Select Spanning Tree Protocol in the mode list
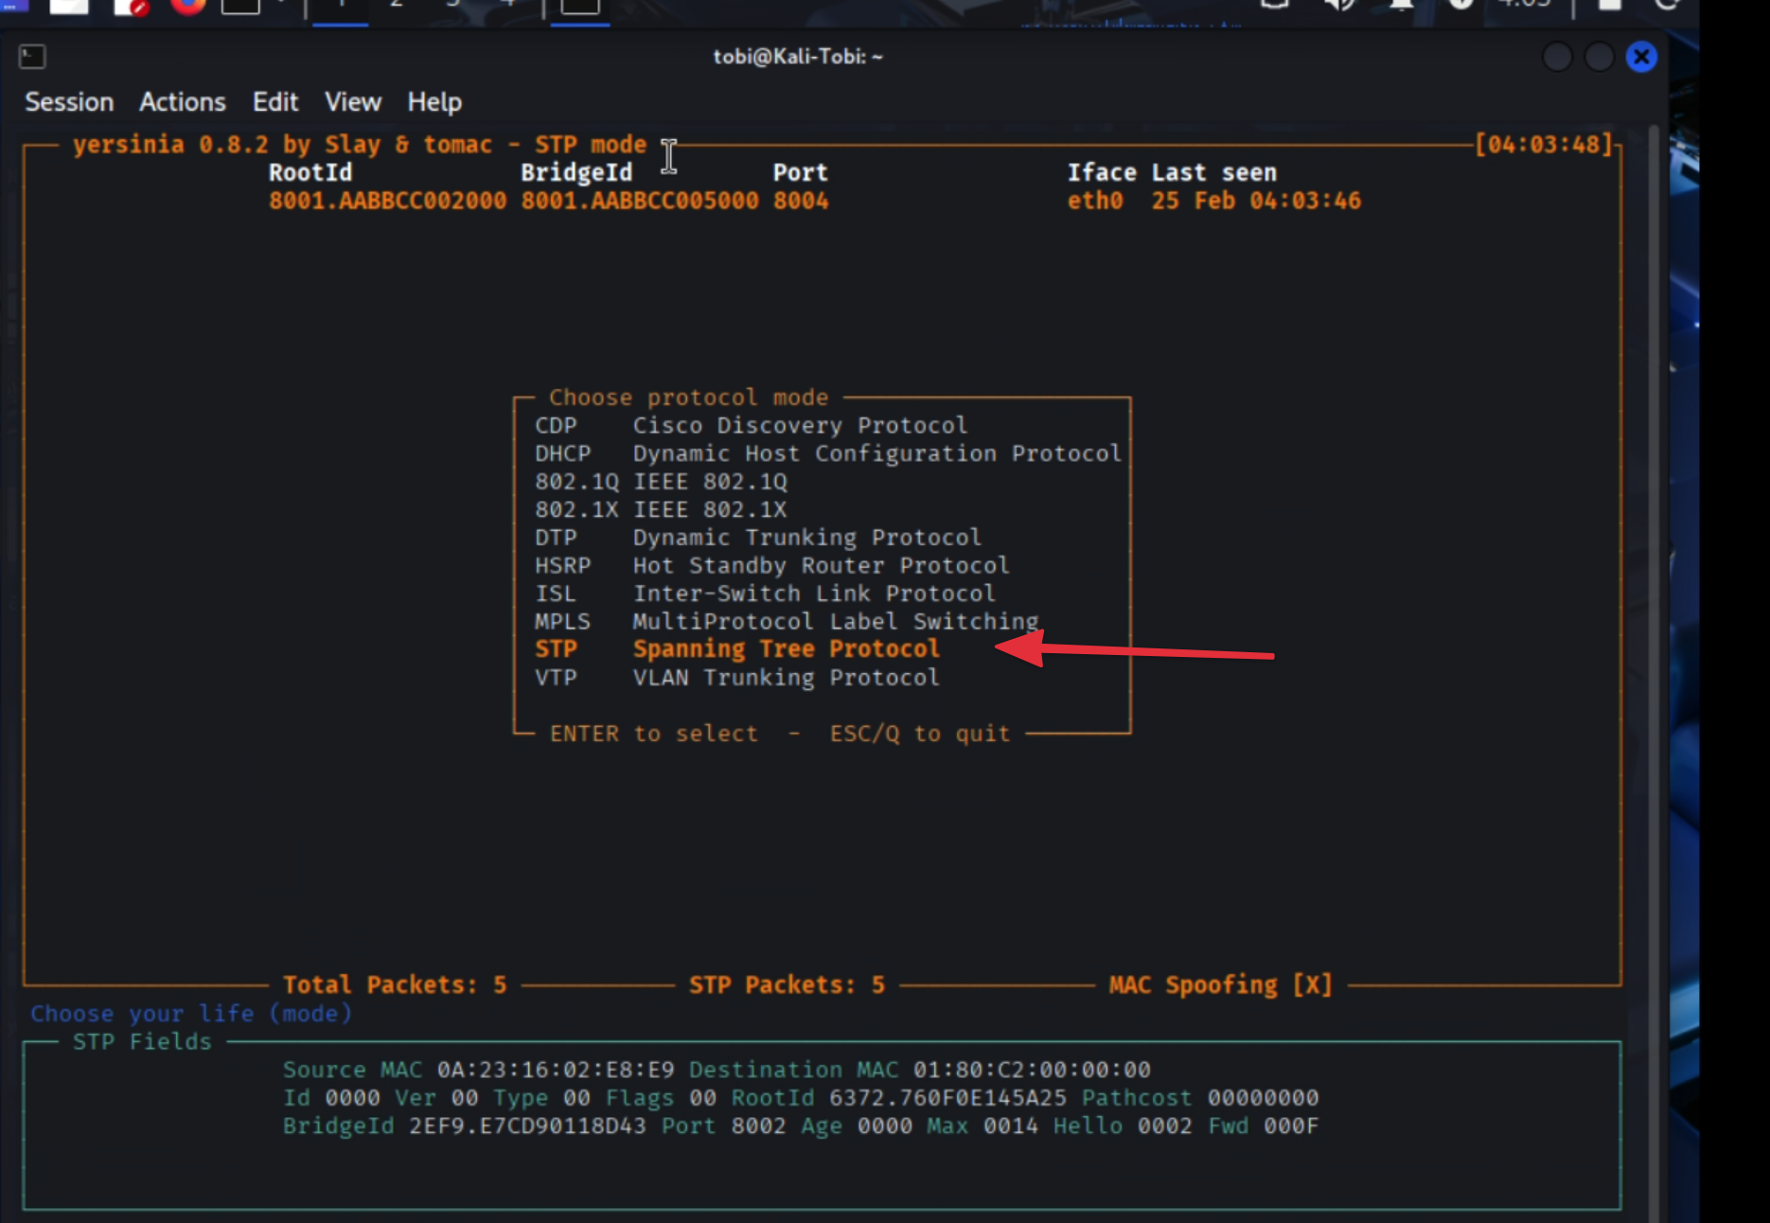 [786, 649]
